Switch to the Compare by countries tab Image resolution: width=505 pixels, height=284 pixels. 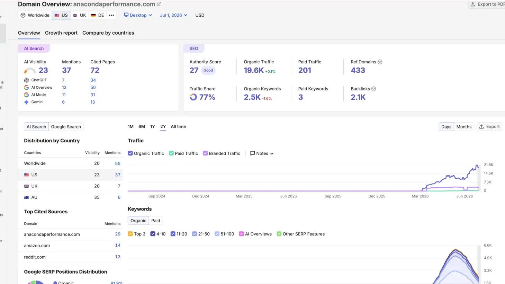point(108,33)
